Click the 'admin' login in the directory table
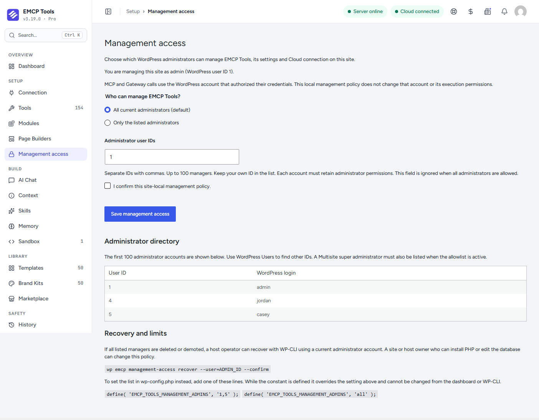Viewport: 539px width, 420px height. click(x=263, y=287)
